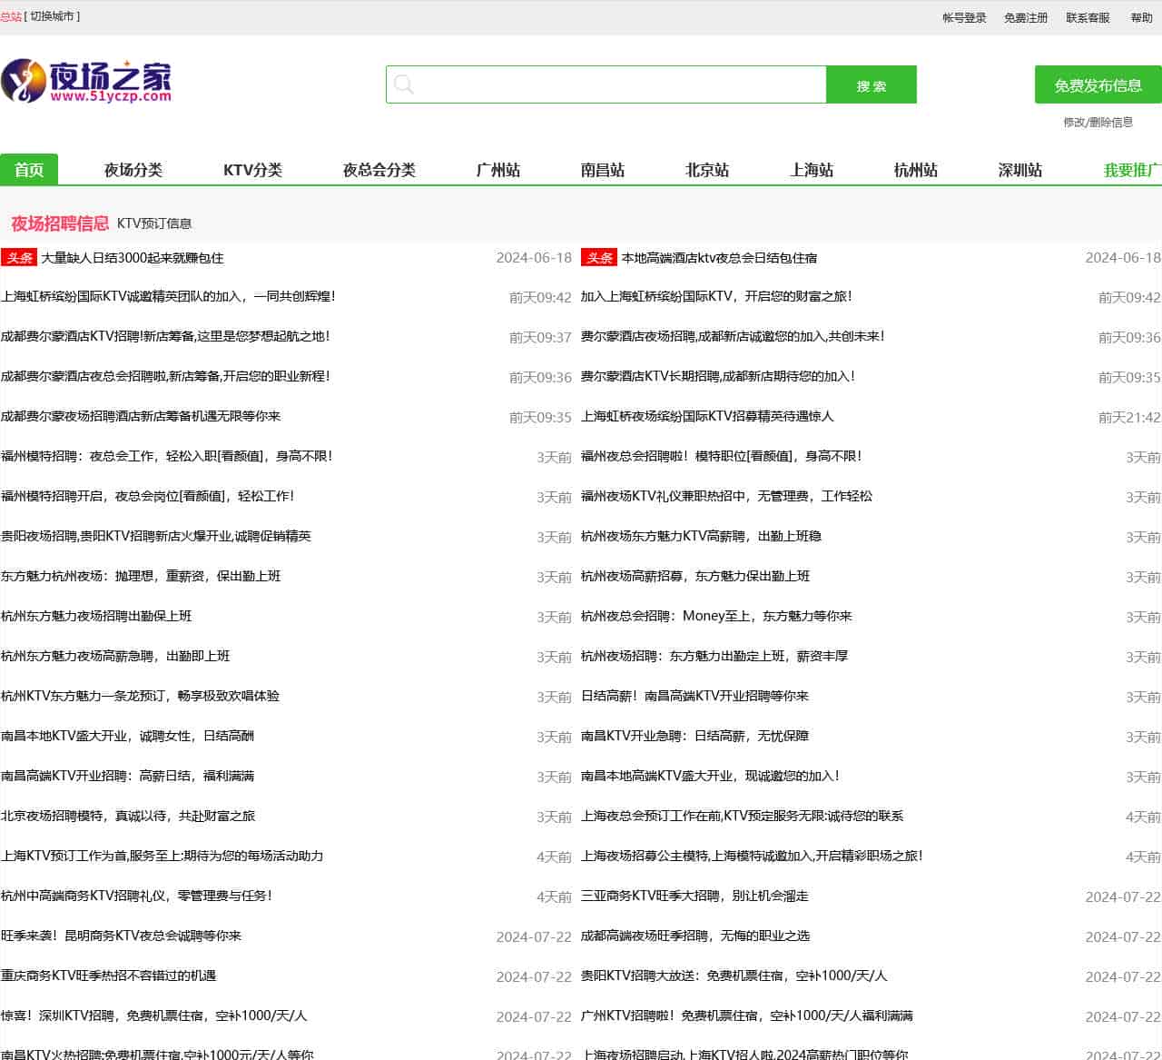Go to the 上海站 page

tap(811, 169)
